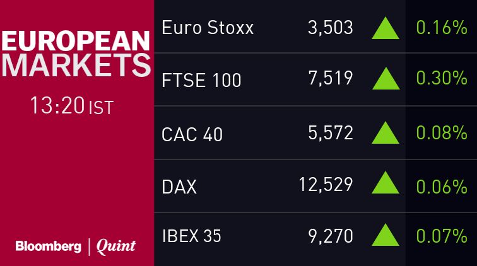
Task: Click the European Markets heading
Action: [x=76, y=54]
